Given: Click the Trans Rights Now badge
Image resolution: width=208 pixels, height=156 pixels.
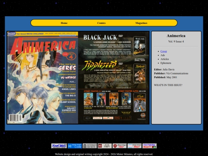Looking at the screenshot, I should point(134,146).
